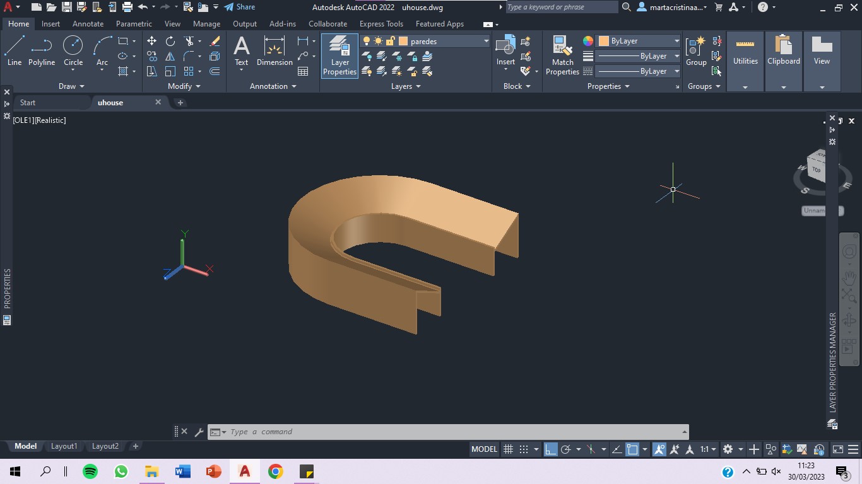
Task: Select the Dimension tool
Action: tap(275, 50)
